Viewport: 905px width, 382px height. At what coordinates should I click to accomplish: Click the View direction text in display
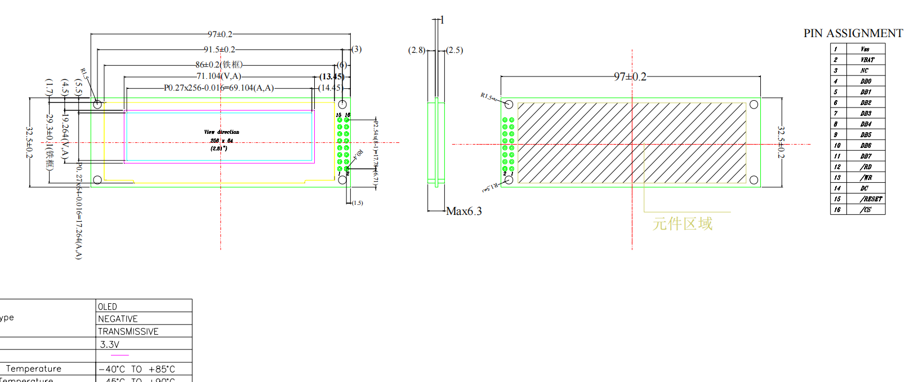221,132
